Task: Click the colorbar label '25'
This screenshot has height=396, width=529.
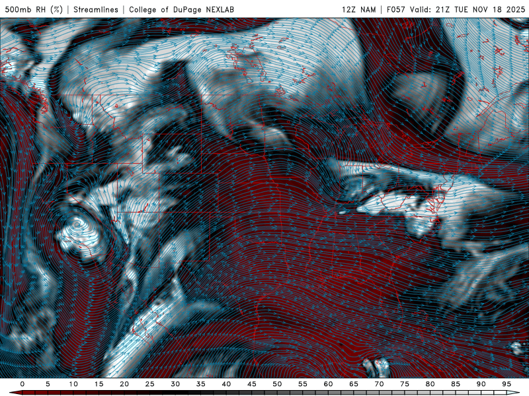Action: [150, 384]
